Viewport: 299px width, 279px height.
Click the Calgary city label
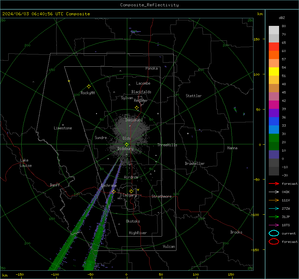pyautogui.click(x=130, y=195)
